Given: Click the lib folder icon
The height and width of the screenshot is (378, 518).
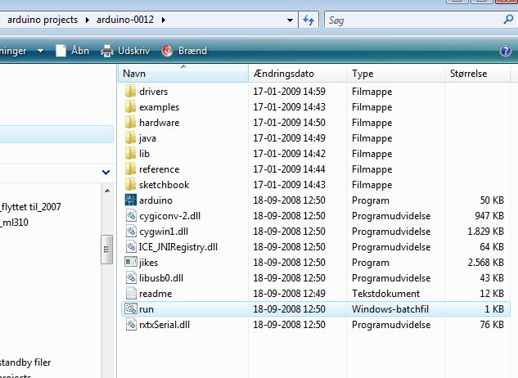Looking at the screenshot, I should point(130,153).
